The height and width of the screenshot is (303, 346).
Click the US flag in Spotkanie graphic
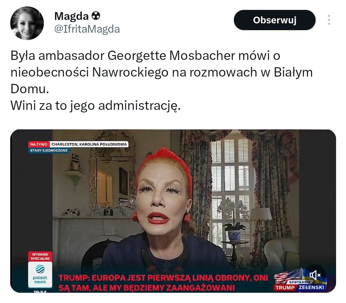pyautogui.click(x=286, y=276)
